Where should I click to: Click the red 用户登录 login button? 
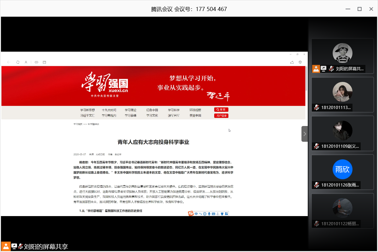tap(221, 116)
